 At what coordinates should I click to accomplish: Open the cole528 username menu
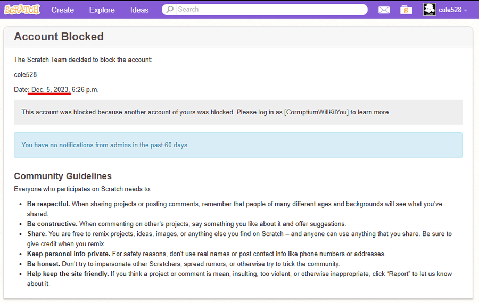450,10
